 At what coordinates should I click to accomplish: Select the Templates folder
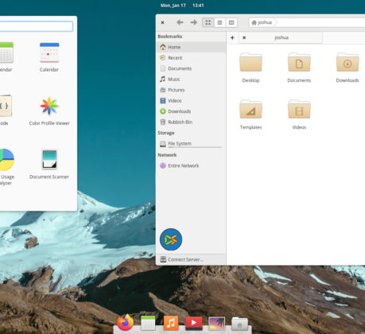click(x=250, y=114)
